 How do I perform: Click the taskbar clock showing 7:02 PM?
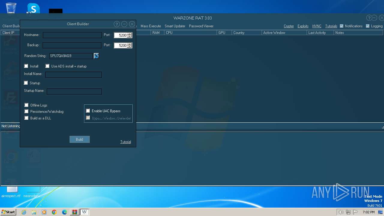click(x=368, y=212)
